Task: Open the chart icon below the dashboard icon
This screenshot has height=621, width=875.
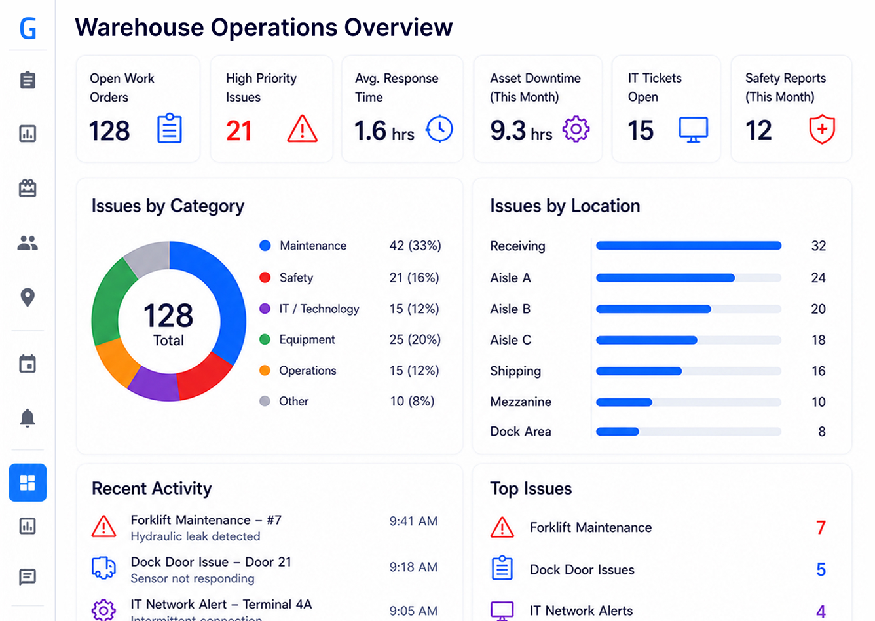Action: [28, 525]
